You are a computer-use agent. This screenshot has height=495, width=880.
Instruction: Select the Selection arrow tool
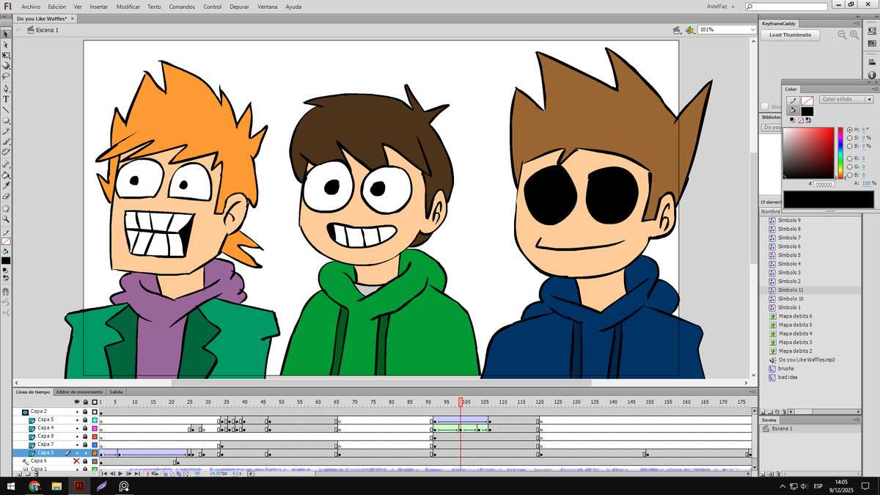(x=7, y=34)
